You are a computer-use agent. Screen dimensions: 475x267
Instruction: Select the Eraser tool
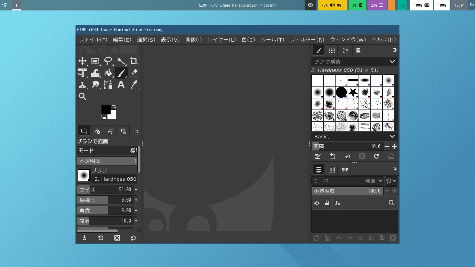[134, 73]
